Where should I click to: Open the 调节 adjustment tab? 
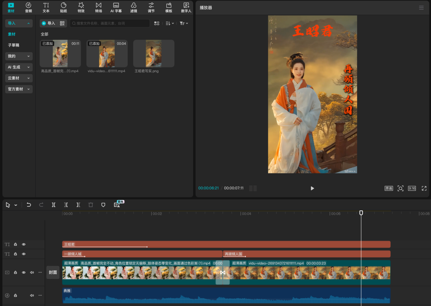click(151, 8)
